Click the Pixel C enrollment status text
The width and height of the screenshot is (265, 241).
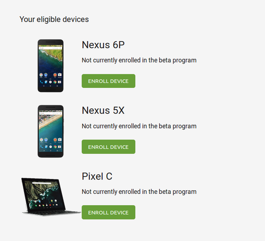tap(139, 192)
